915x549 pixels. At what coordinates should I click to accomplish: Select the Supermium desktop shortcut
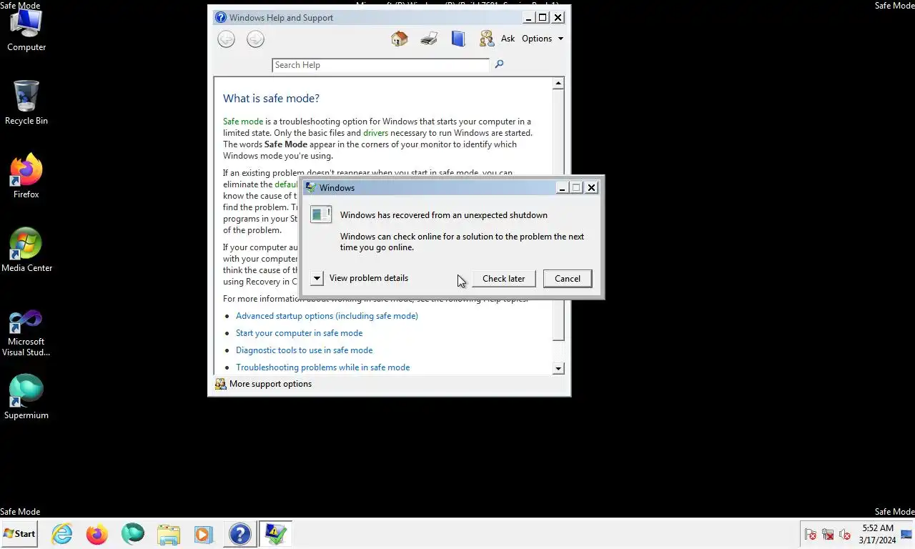tap(26, 397)
